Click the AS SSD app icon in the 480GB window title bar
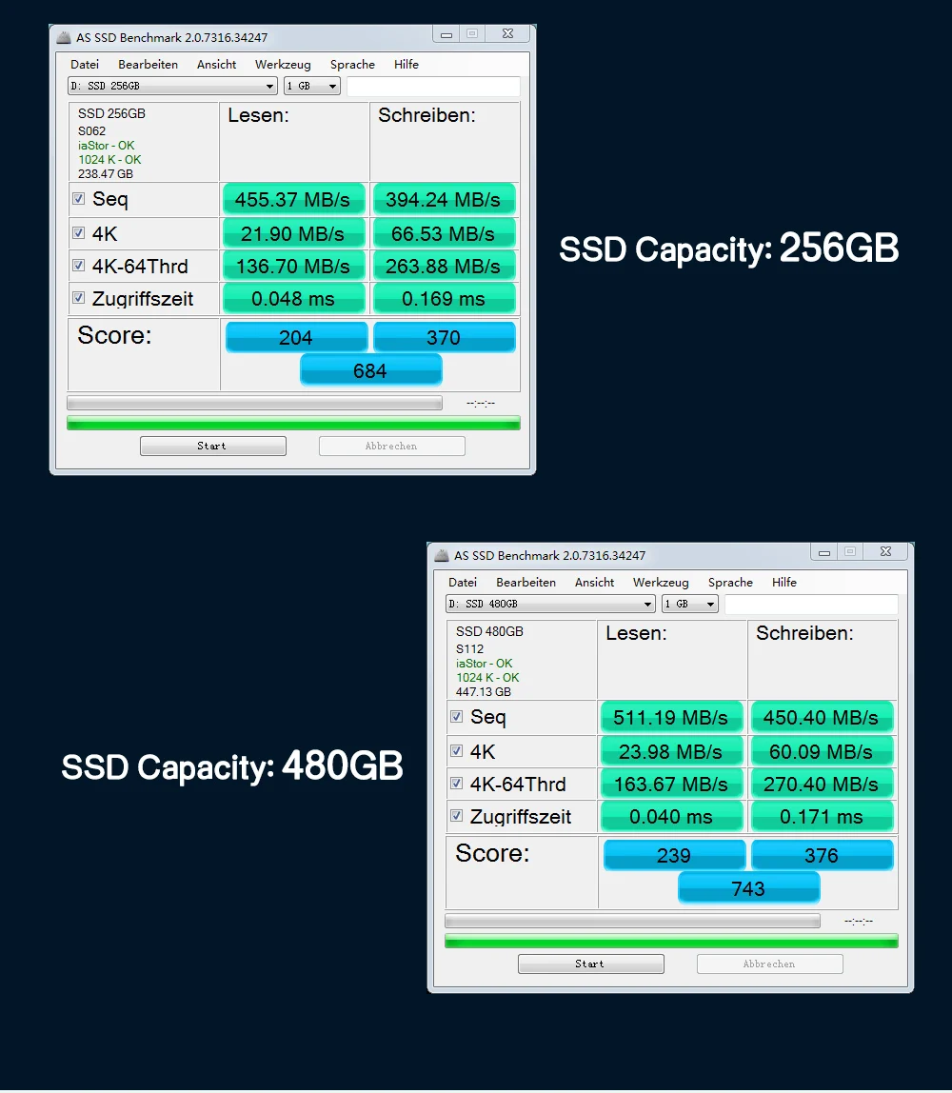 click(441, 553)
